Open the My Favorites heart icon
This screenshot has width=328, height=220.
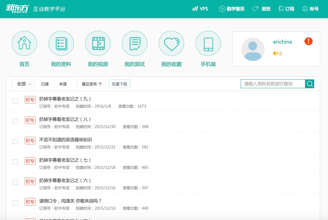point(171,44)
